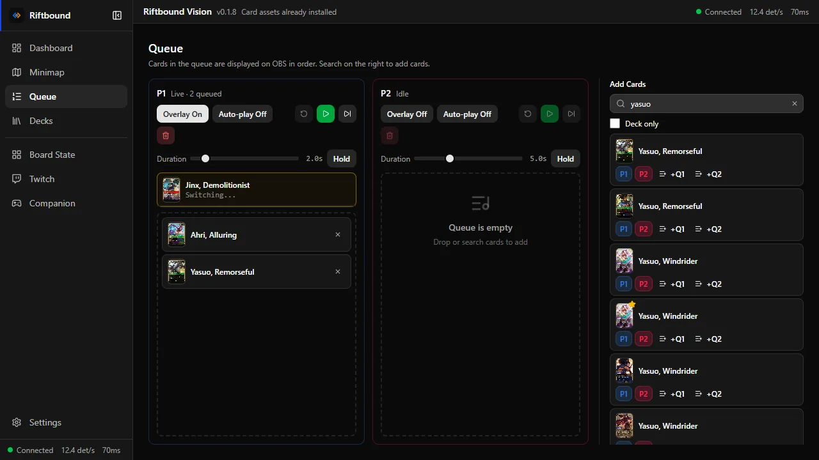Send first Yasuo, Remorseful result to P1
This screenshot has height=460, width=819.
click(624, 174)
